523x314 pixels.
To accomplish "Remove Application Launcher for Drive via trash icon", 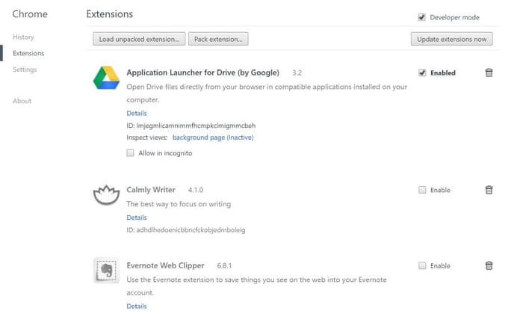I will [489, 73].
